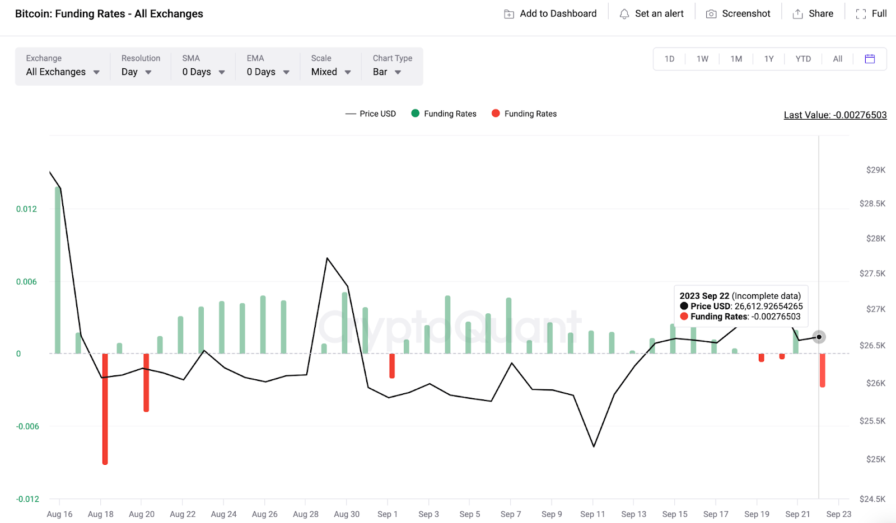Select the All time range
This screenshot has height=523, width=896.
837,59
